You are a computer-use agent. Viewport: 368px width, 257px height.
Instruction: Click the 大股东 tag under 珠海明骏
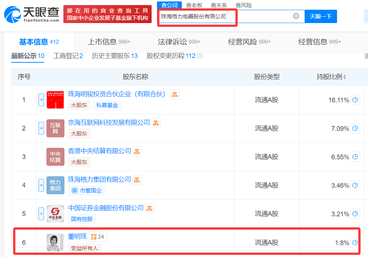coord(79,105)
